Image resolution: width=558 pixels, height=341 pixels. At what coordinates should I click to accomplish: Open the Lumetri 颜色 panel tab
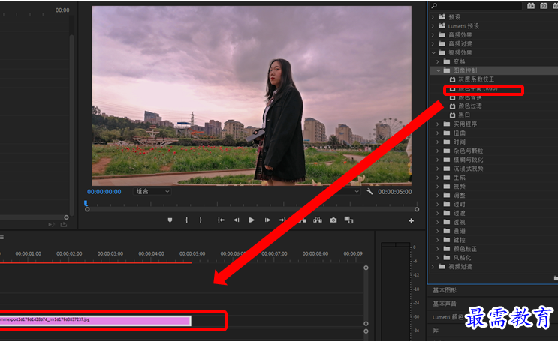click(448, 317)
